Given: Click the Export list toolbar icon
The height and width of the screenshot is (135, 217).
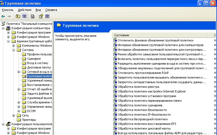Looking at the screenshot, I should click(x=33, y=17).
